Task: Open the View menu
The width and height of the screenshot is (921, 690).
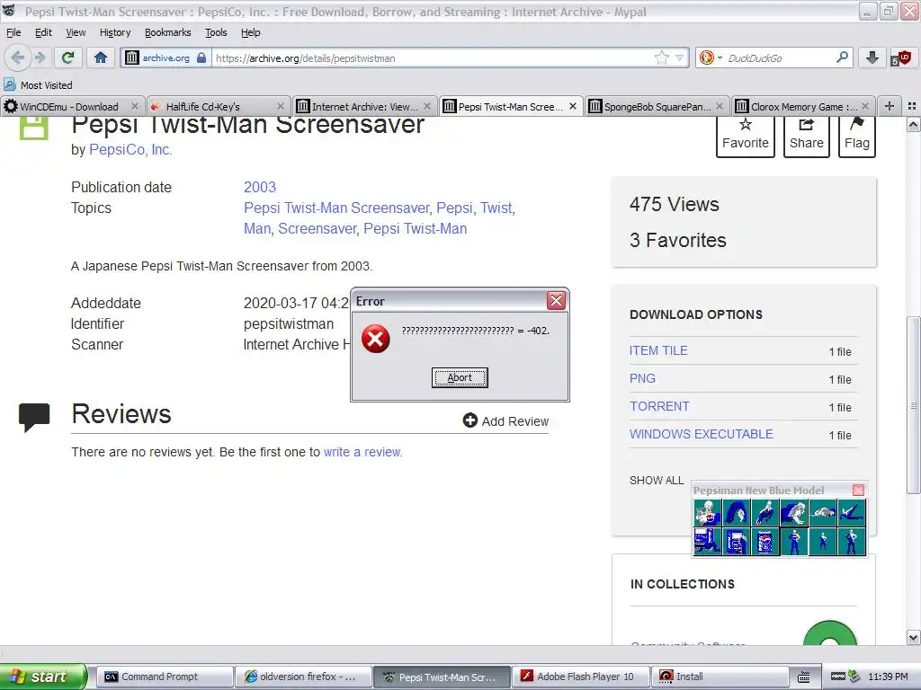Action: tap(76, 32)
